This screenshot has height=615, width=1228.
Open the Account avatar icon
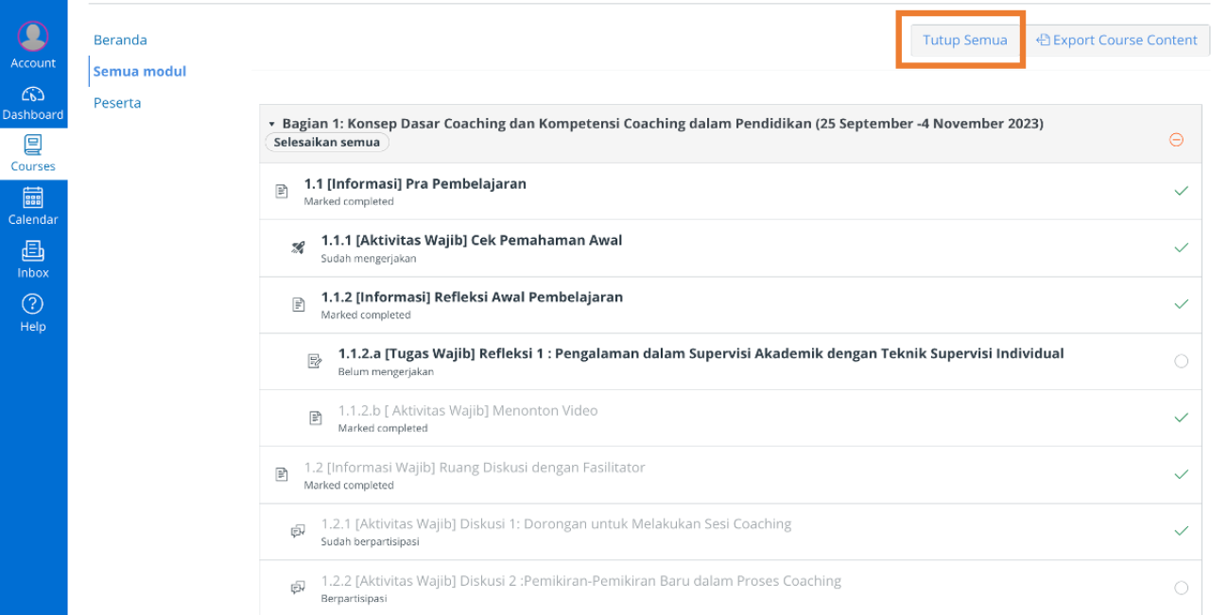point(33,36)
